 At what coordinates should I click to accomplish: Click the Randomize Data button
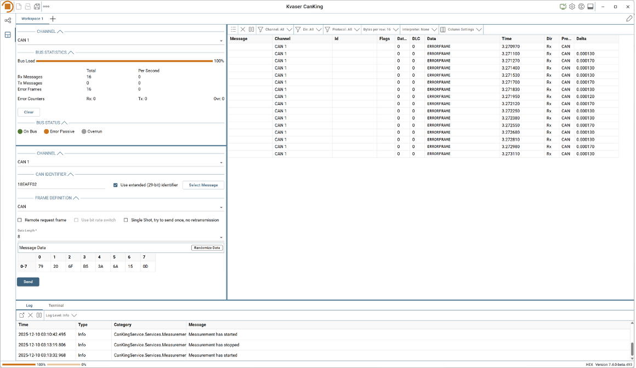pyautogui.click(x=207, y=248)
